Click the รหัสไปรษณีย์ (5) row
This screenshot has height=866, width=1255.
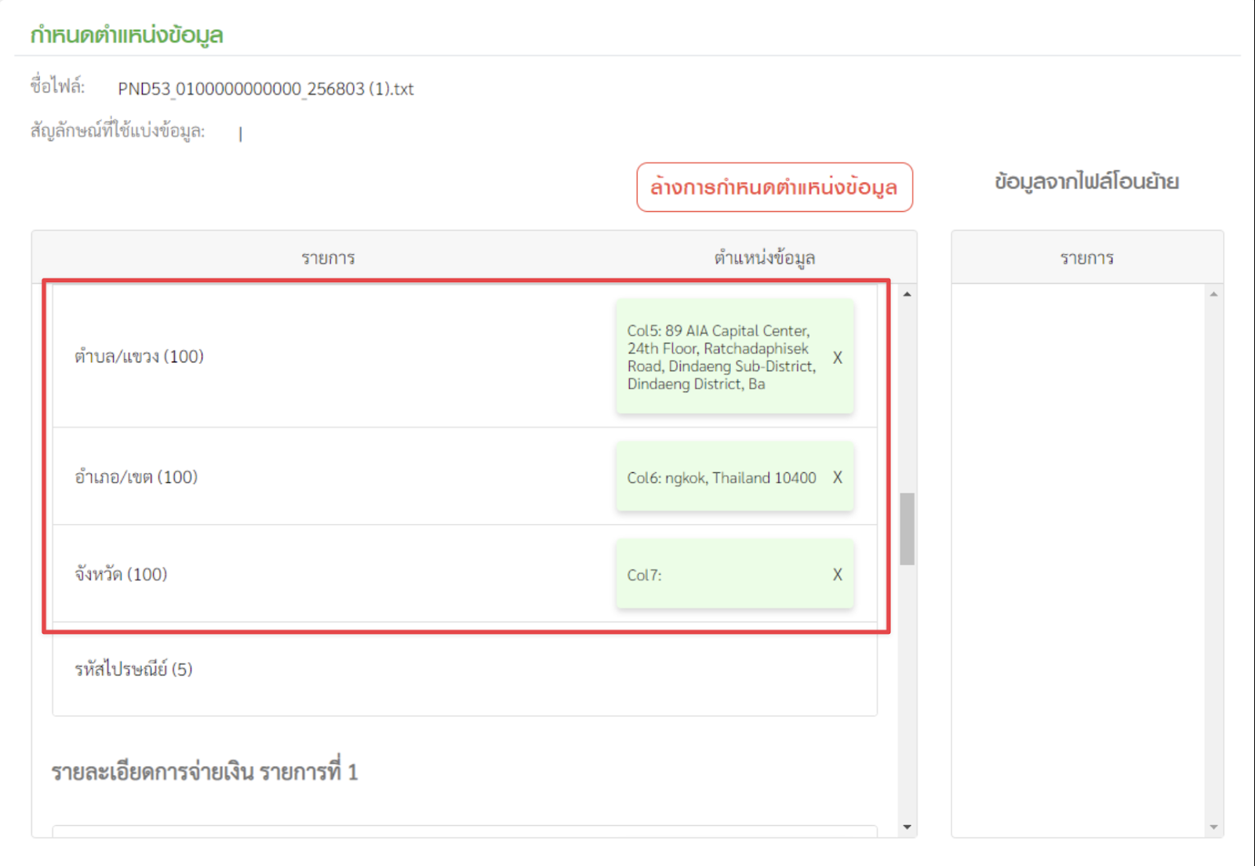(134, 670)
